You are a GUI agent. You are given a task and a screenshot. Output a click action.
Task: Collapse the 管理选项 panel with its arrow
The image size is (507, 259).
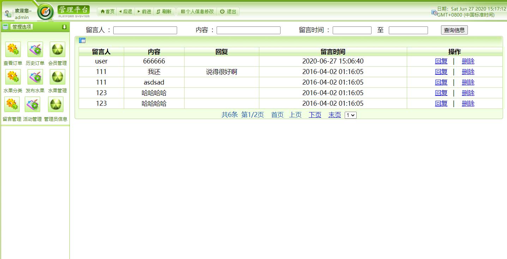64,27
